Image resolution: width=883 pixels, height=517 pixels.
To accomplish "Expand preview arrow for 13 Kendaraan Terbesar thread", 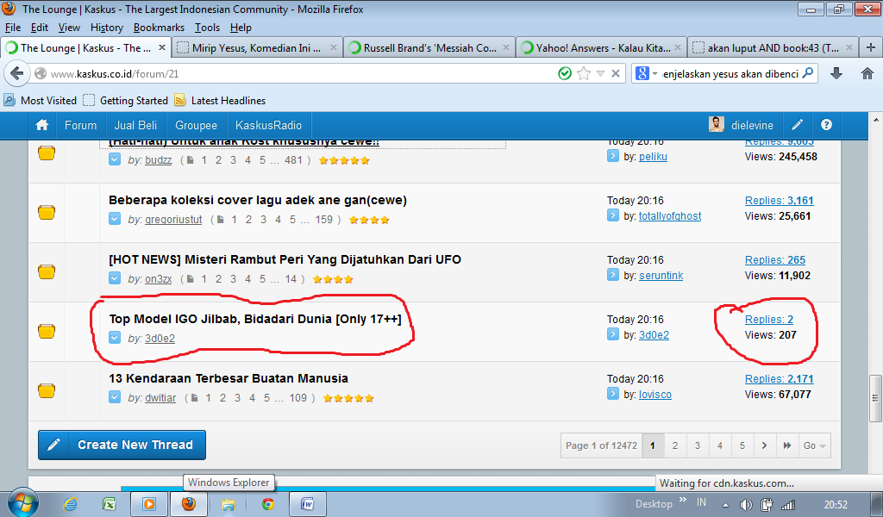I will 115,397.
